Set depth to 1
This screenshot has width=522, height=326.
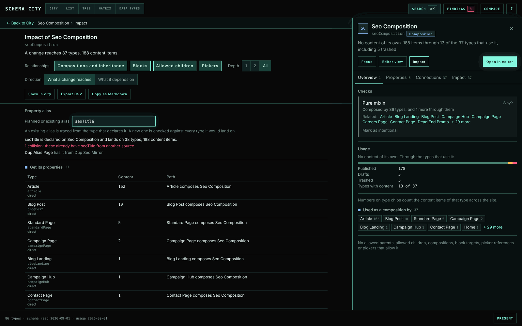point(246,66)
